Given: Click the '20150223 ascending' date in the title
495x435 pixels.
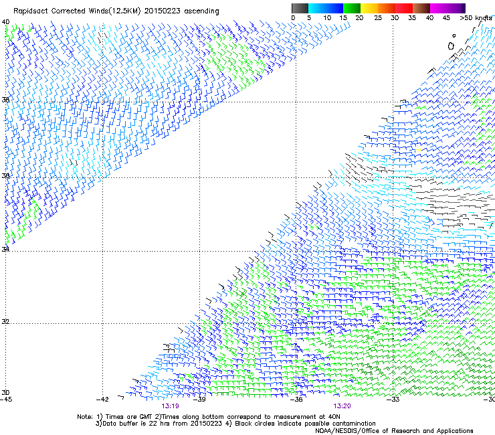Looking at the screenshot, I should 181,11.
